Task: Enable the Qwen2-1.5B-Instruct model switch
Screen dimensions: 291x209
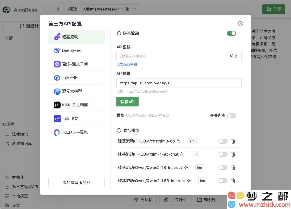Action: pyautogui.click(x=223, y=181)
